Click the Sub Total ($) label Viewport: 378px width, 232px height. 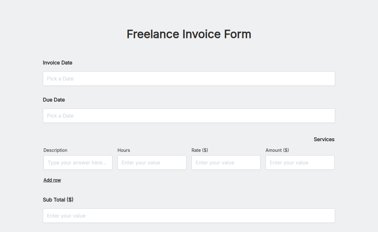click(x=58, y=199)
